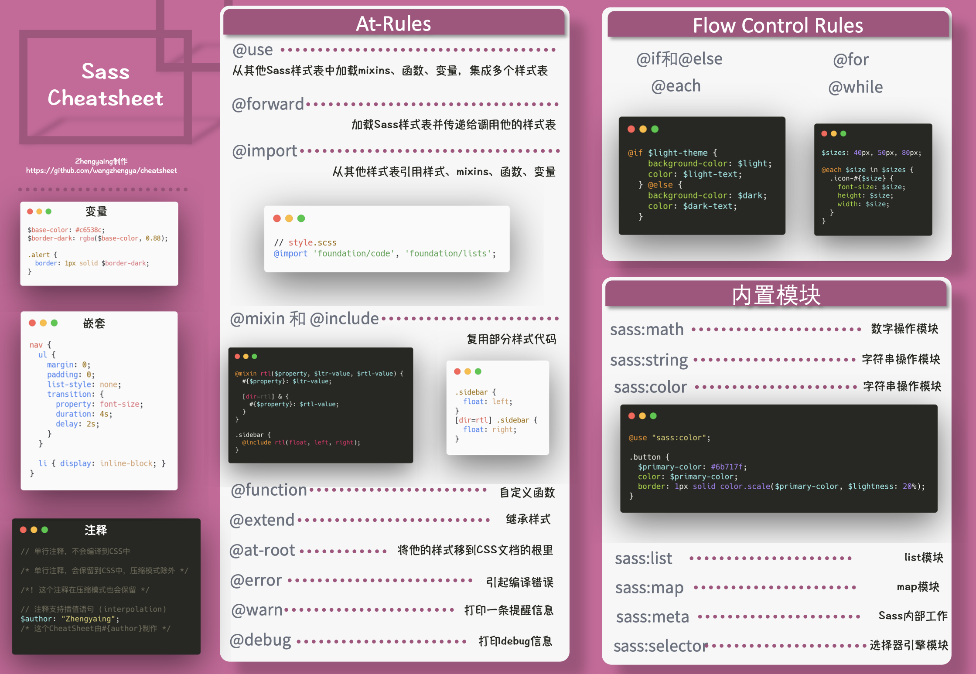Click the red dot in the @each $sizes card
This screenshot has height=674, width=976.
pos(824,134)
